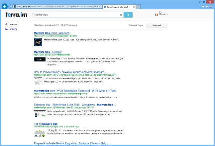Click the slideshare.net green URL

pos(56,127)
